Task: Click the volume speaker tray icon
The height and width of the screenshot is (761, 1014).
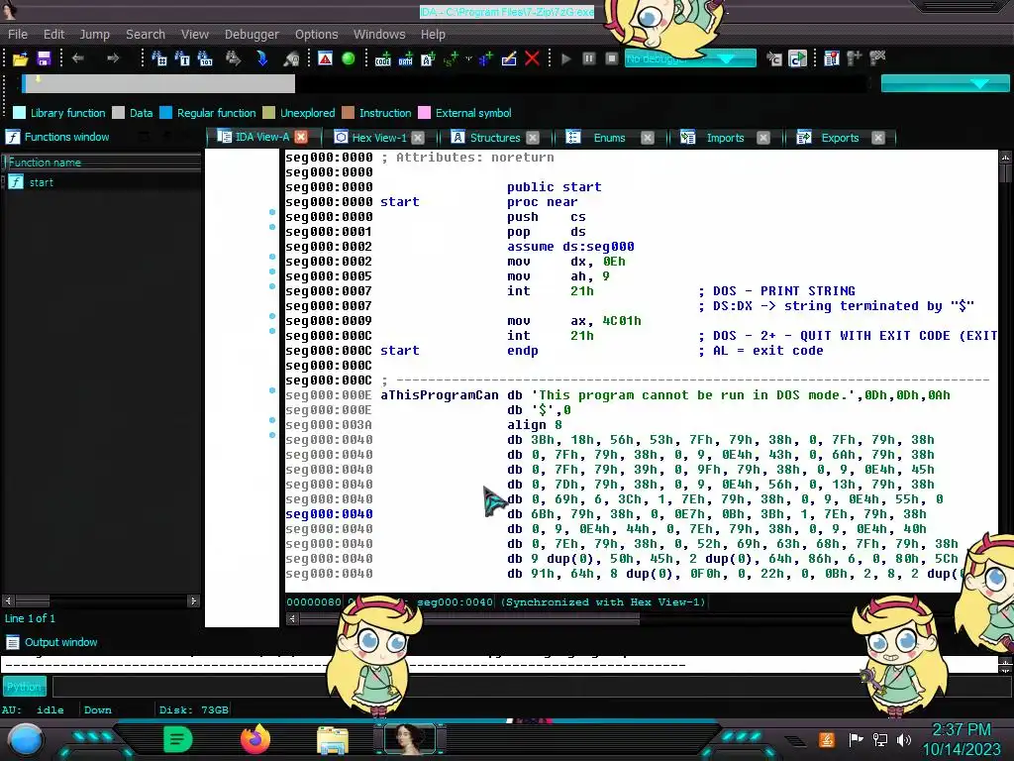Action: pos(904,739)
